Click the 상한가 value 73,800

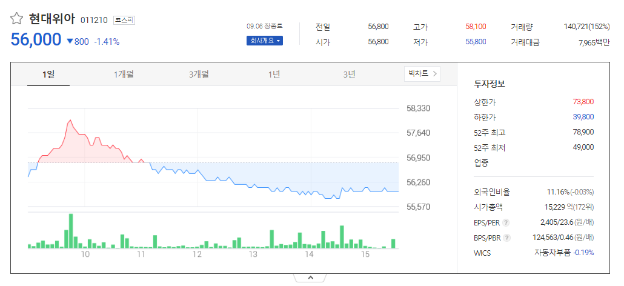583,102
